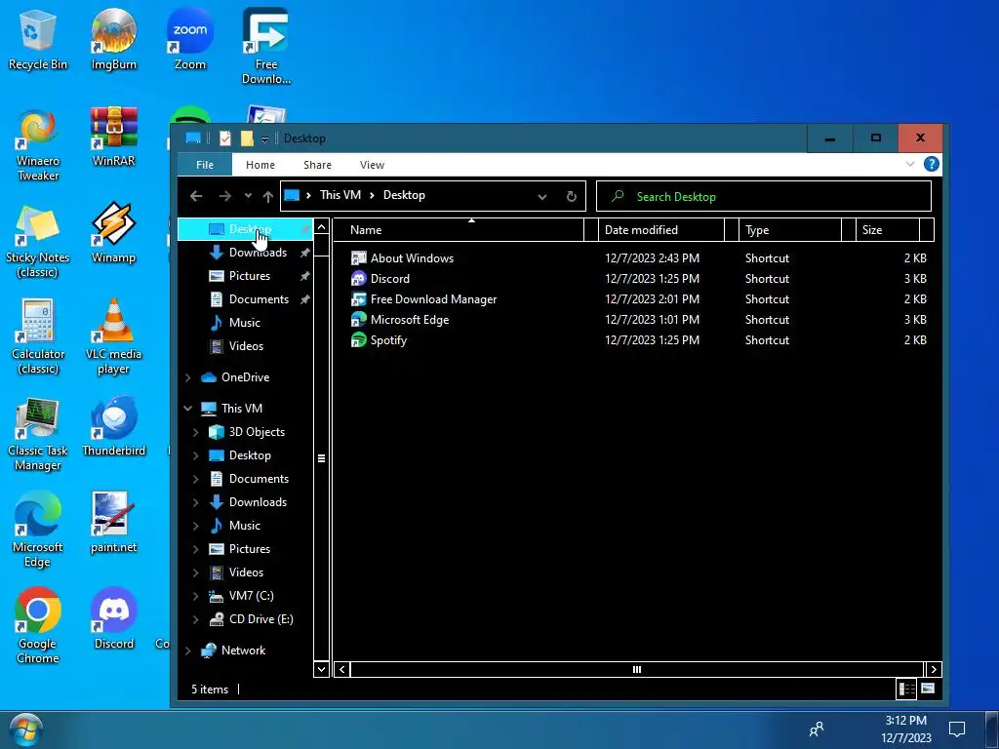Viewport: 999px width, 749px height.
Task: Select Discord shortcut in file list
Action: pyautogui.click(x=390, y=278)
